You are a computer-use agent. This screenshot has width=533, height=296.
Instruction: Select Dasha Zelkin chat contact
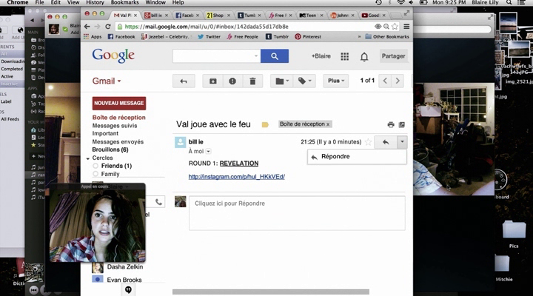pos(117,267)
